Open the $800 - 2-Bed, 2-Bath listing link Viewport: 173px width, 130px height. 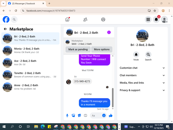click(x=82, y=44)
